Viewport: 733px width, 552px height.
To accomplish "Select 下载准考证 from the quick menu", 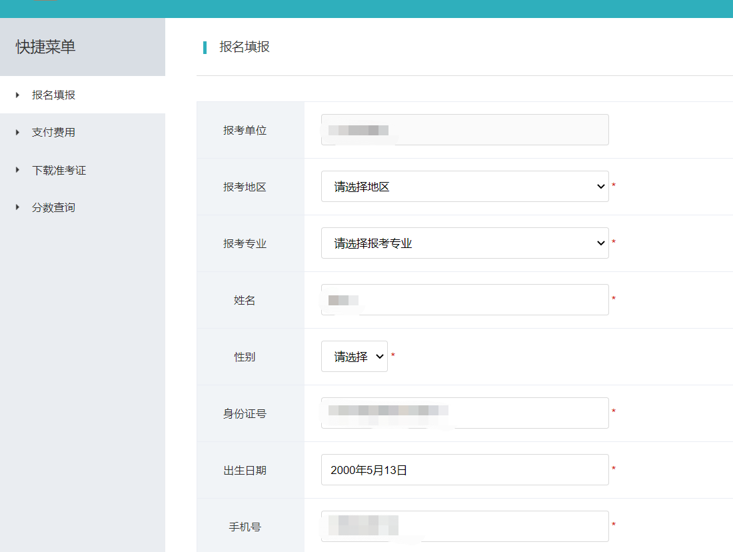I will pos(59,171).
